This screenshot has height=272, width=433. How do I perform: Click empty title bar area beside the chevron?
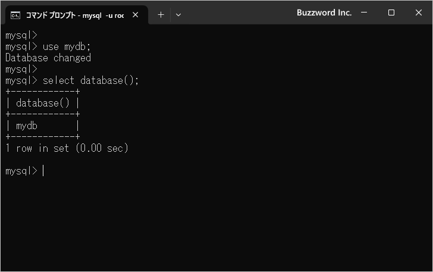(x=237, y=14)
